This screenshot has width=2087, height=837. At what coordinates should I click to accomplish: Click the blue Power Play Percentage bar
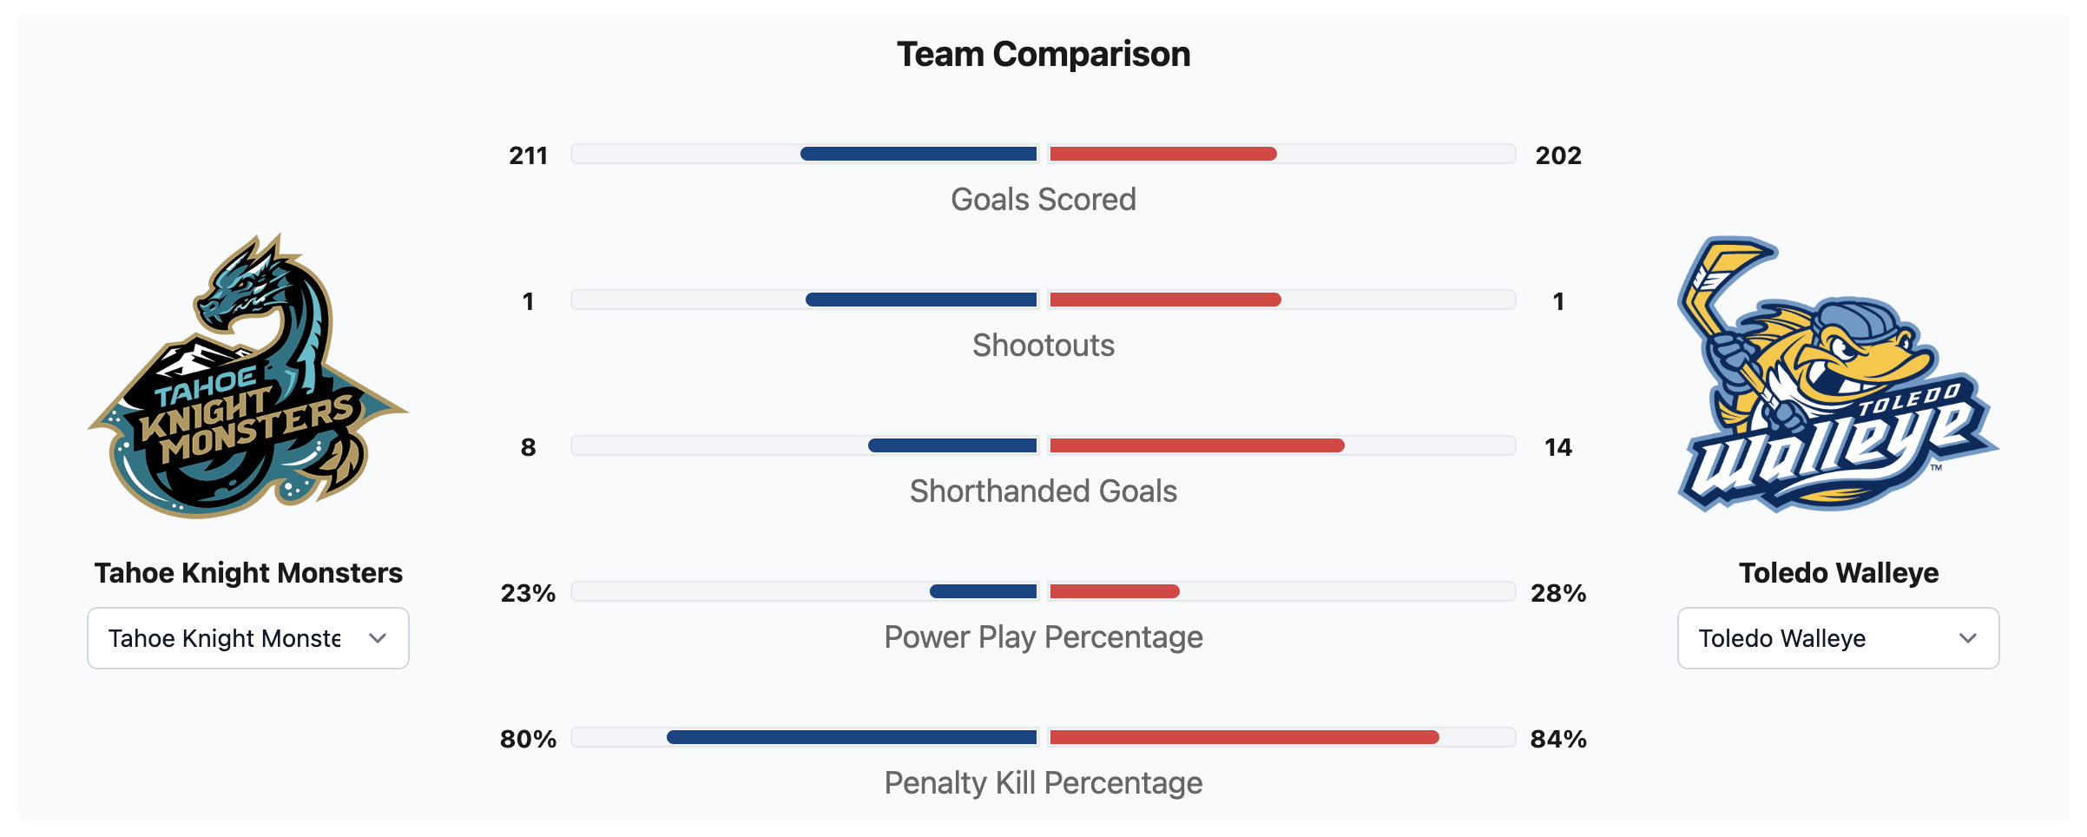[984, 591]
